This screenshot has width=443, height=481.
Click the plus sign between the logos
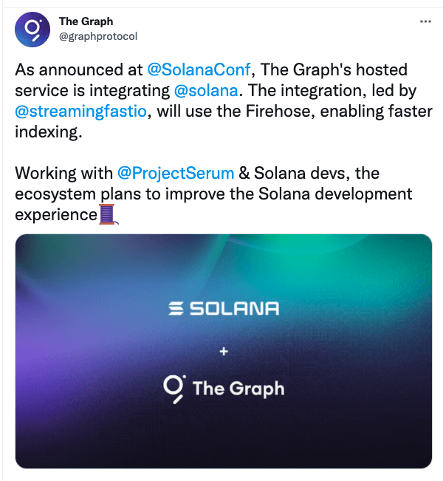click(x=223, y=352)
